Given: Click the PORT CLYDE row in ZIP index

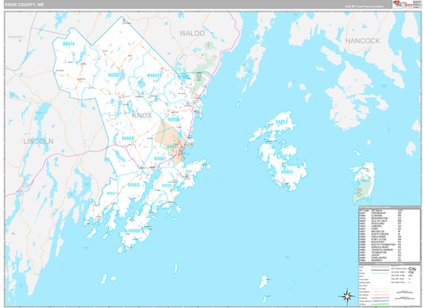Looking at the screenshot, I should [380, 239].
